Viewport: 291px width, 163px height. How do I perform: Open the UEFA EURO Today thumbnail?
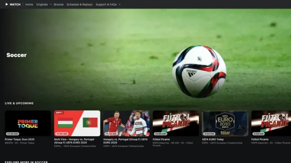coord(225,123)
